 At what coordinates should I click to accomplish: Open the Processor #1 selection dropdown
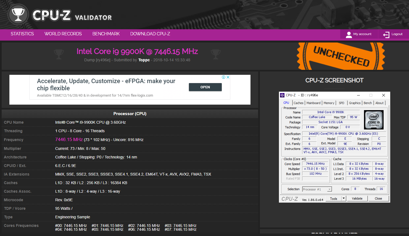click(x=317, y=189)
